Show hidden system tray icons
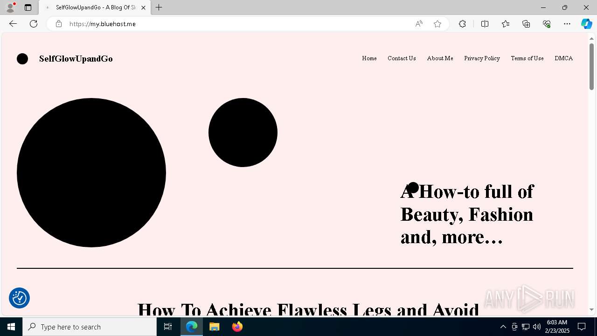 [503, 327]
